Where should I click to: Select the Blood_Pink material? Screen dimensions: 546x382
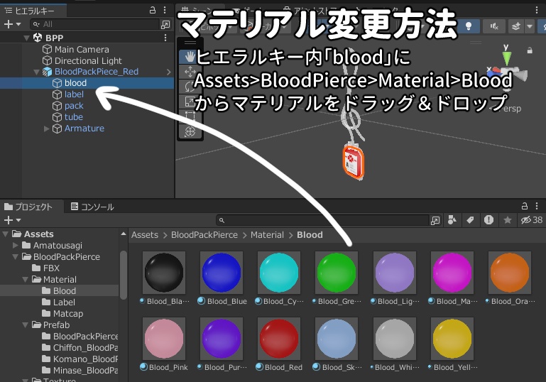[x=164, y=339]
